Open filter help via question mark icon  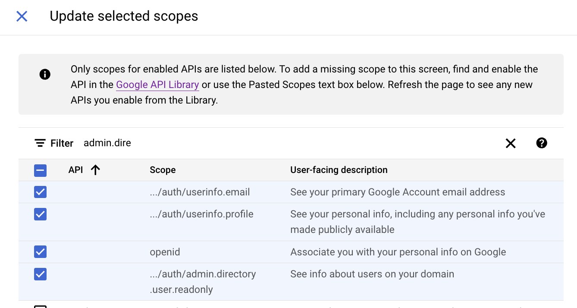coord(542,143)
